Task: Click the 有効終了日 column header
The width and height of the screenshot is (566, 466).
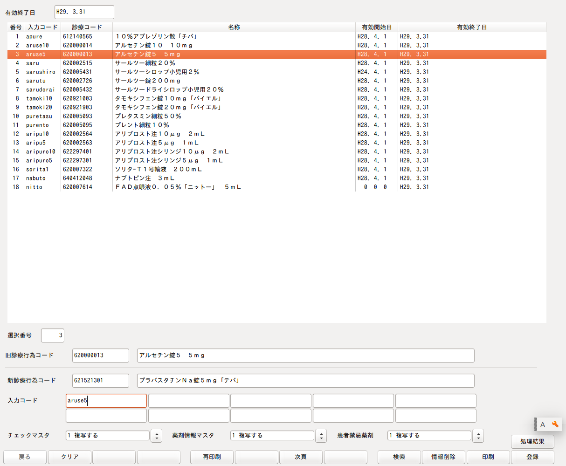Action: 472,27
